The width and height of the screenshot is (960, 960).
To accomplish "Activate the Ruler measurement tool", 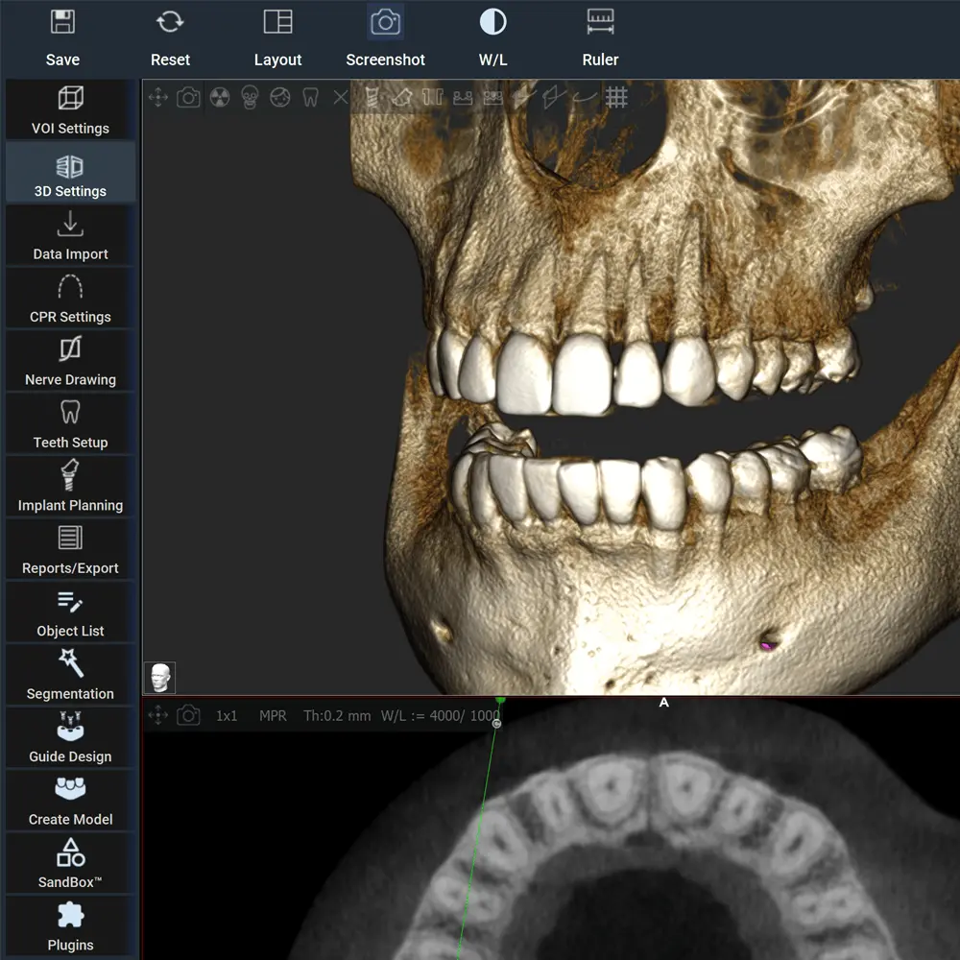I will 600,36.
